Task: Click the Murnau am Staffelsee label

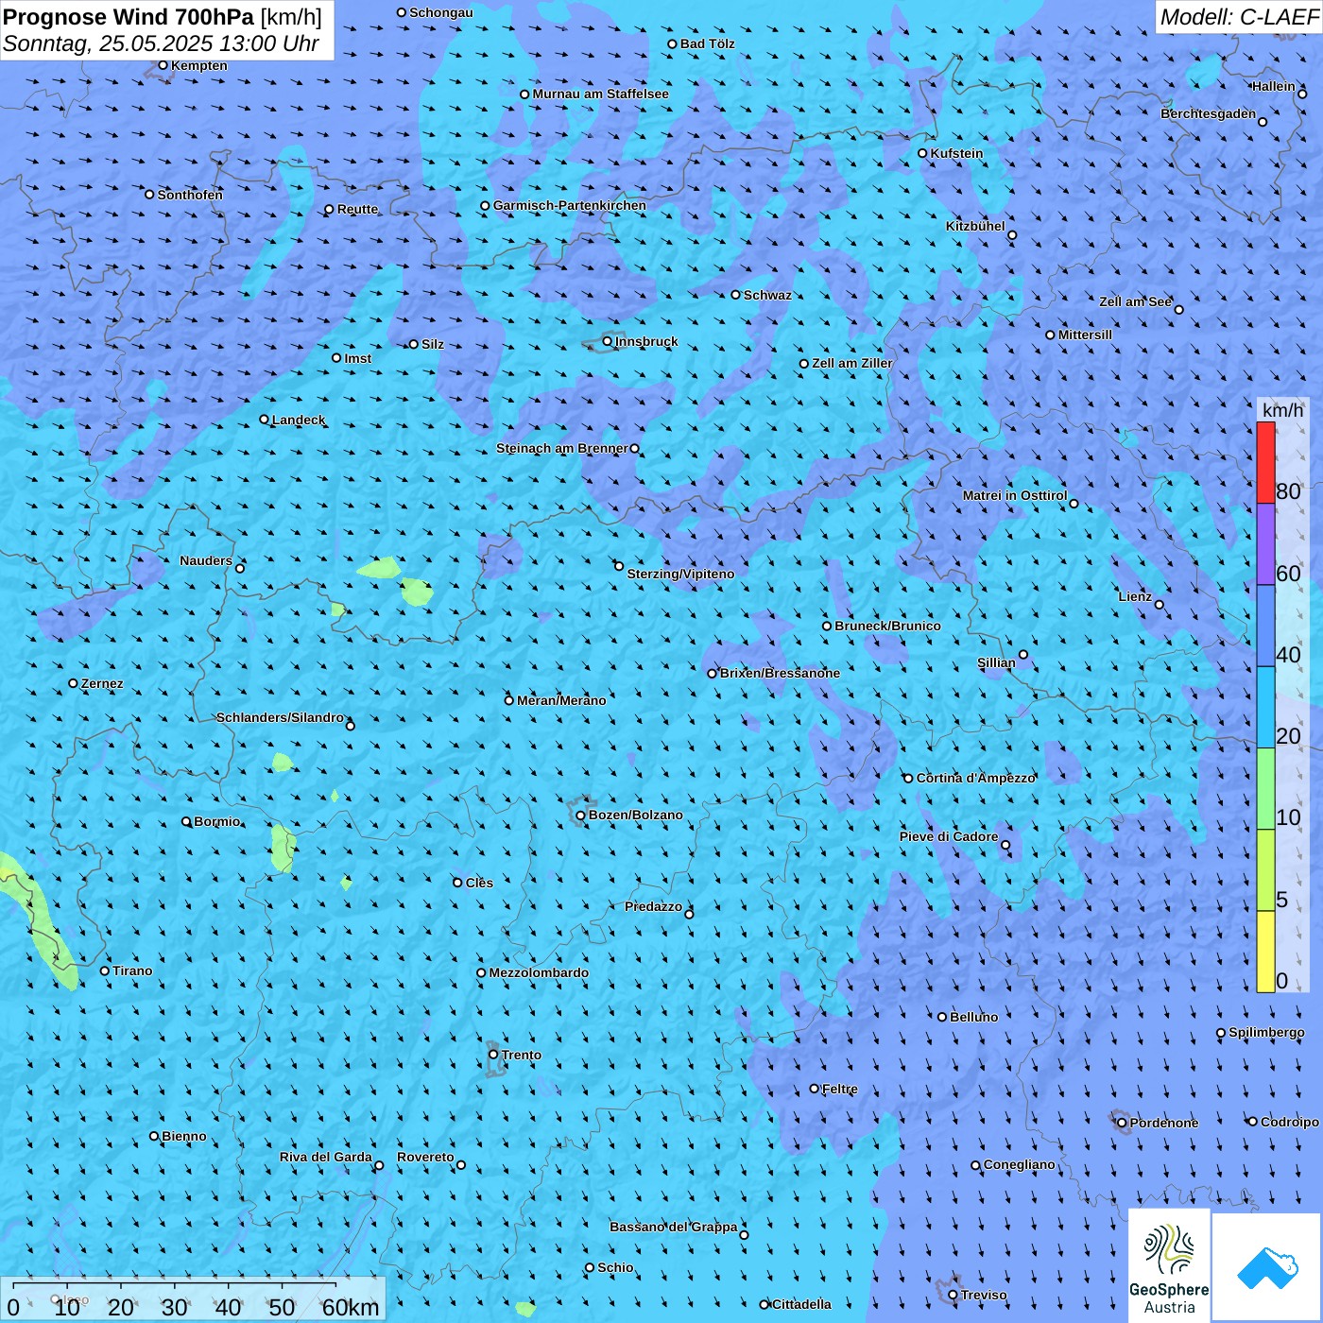Action: tap(601, 94)
